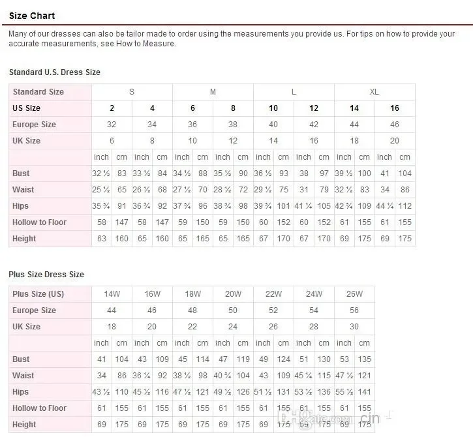Click Europe size 32 cell
This screenshot has height=437, width=473.
tap(112, 125)
